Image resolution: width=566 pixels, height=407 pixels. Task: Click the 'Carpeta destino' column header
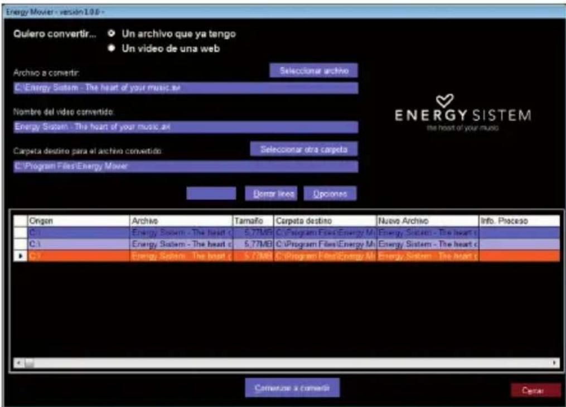coord(325,220)
